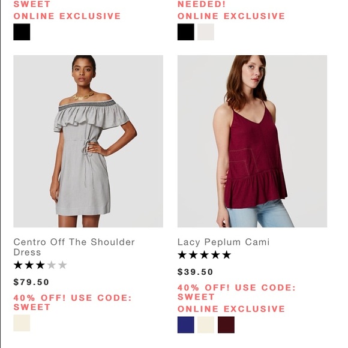Click the 40% OFF SWEET promo under Centro dress

click(x=73, y=302)
